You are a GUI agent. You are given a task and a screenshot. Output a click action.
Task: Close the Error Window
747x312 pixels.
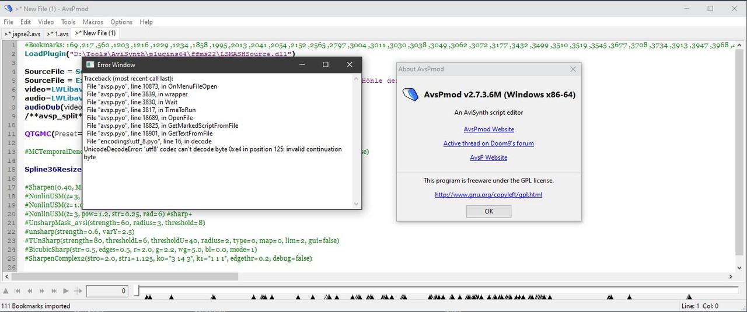pyautogui.click(x=349, y=65)
